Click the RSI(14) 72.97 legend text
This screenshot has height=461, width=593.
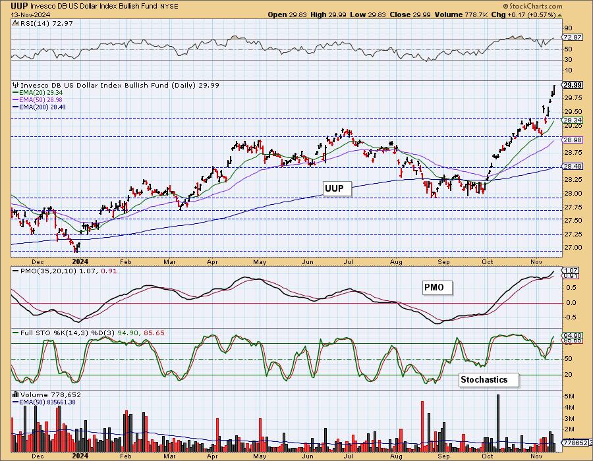[46, 23]
